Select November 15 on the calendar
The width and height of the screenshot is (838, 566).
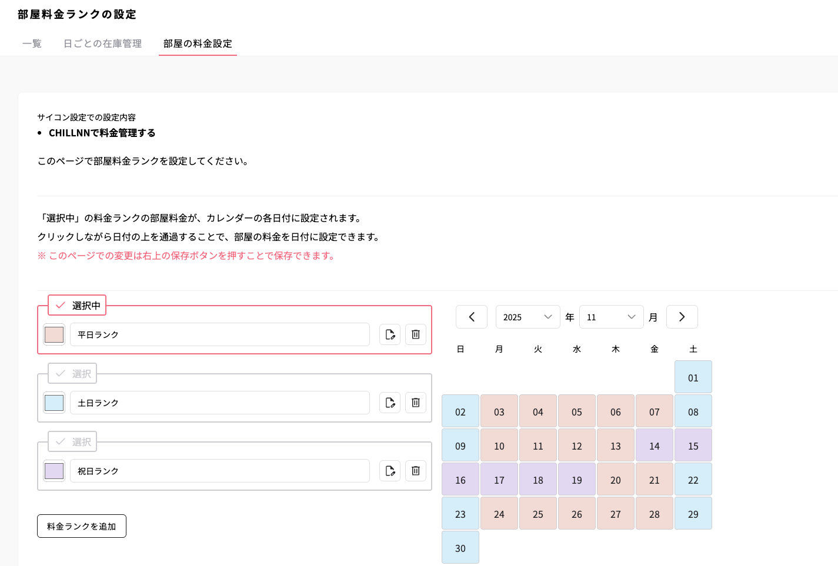(693, 445)
